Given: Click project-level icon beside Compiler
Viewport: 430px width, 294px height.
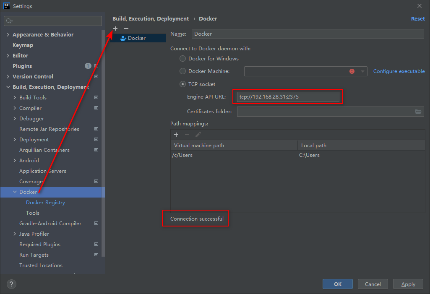Looking at the screenshot, I should (96, 108).
